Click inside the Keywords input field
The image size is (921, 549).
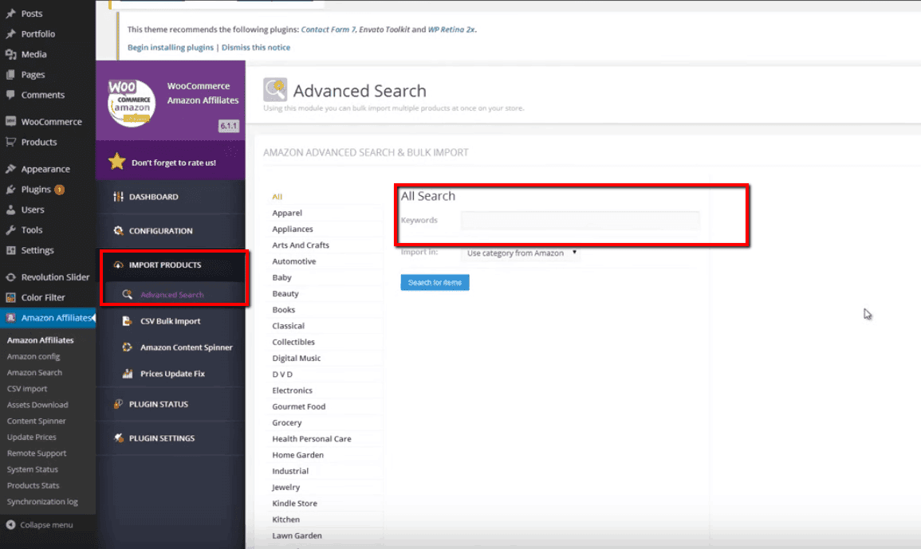(581, 220)
